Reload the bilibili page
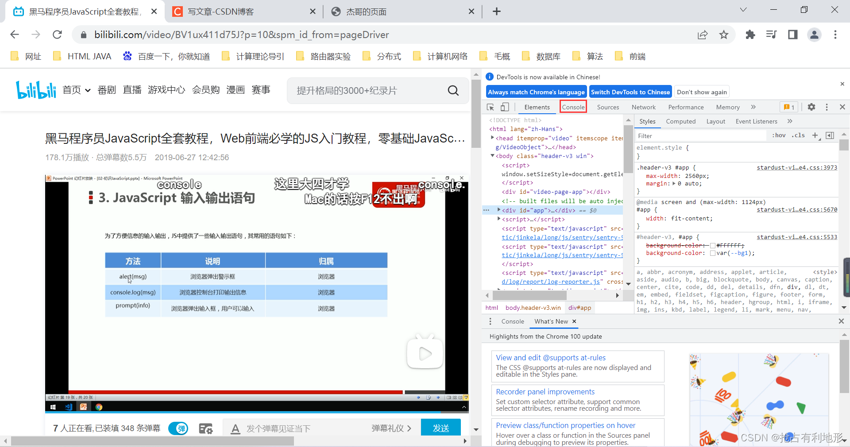850x447 pixels. pos(57,35)
